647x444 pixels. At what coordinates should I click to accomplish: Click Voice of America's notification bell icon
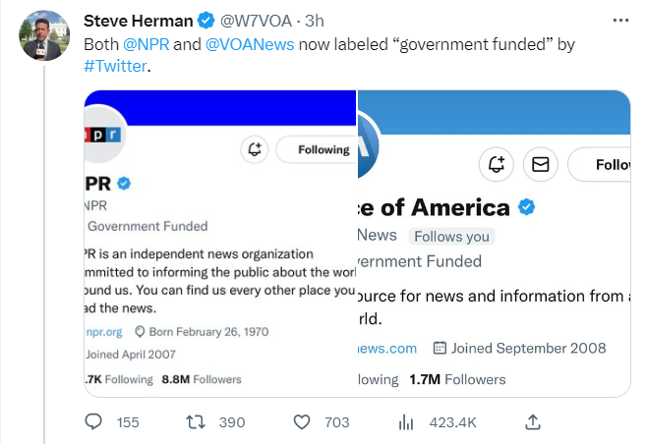(495, 164)
